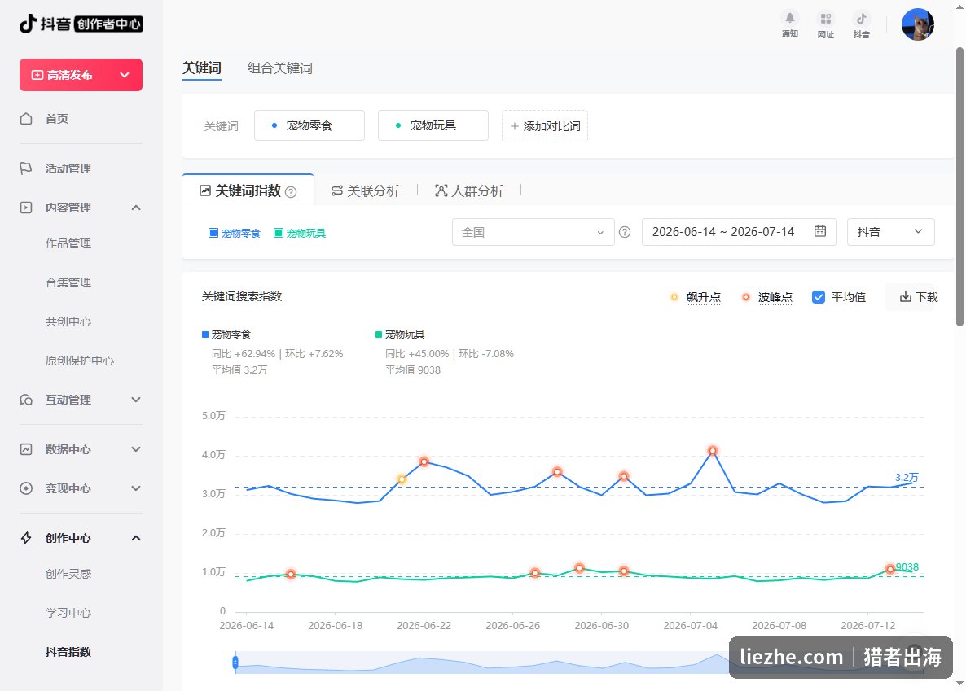Click the Douyin creator center logo
Image resolution: width=966 pixels, height=691 pixels.
coord(81,24)
